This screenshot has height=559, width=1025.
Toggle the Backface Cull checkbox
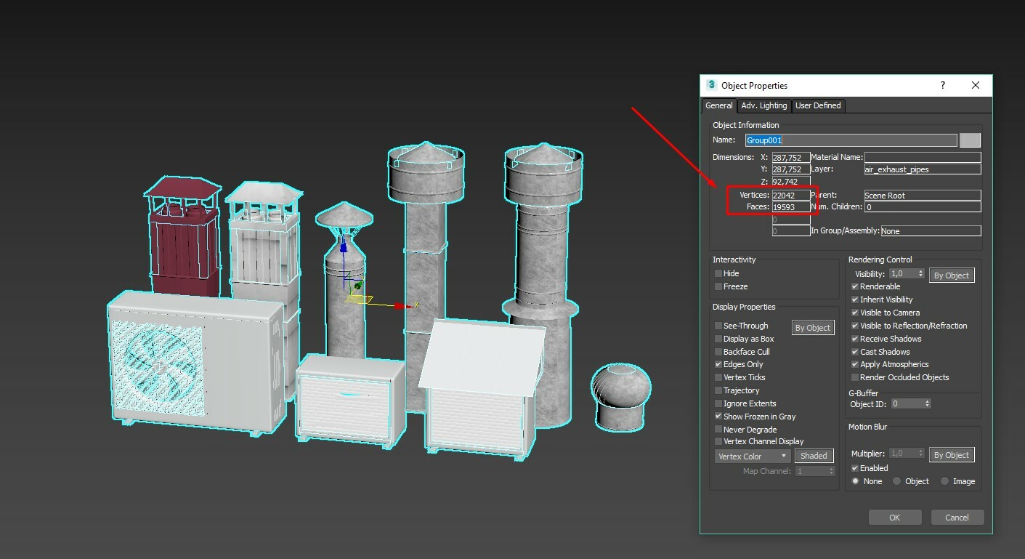718,352
